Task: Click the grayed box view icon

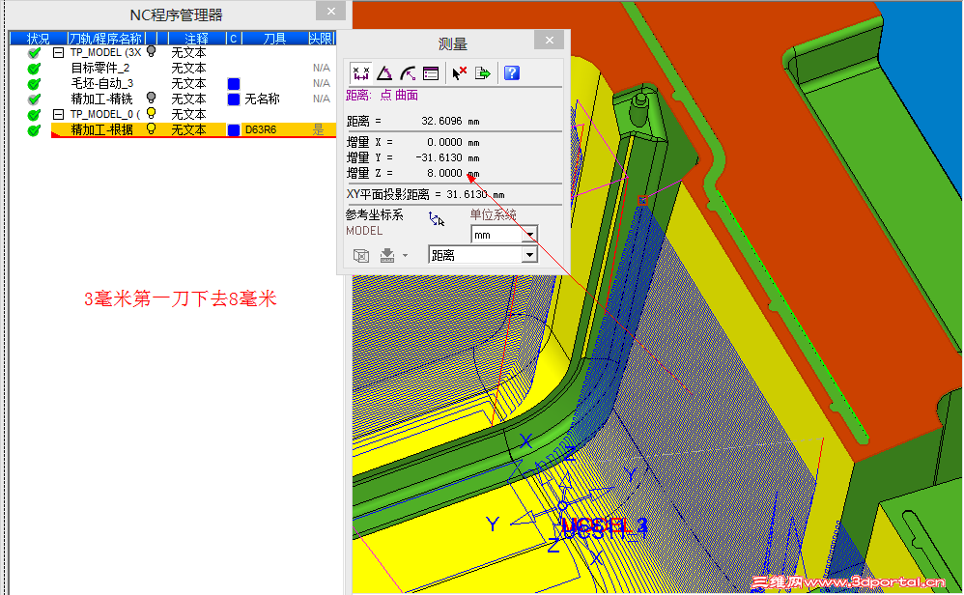Action: click(x=361, y=256)
